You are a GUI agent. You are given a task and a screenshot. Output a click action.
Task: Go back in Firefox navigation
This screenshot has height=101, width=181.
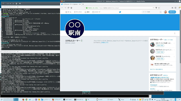[x=62, y=8]
